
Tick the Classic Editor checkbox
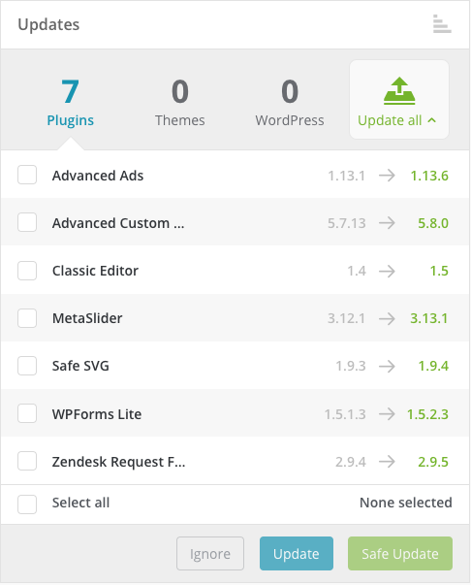27,270
